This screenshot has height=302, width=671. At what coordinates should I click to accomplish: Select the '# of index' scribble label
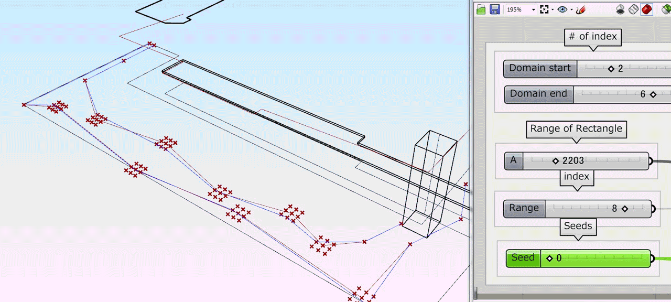pyautogui.click(x=593, y=37)
